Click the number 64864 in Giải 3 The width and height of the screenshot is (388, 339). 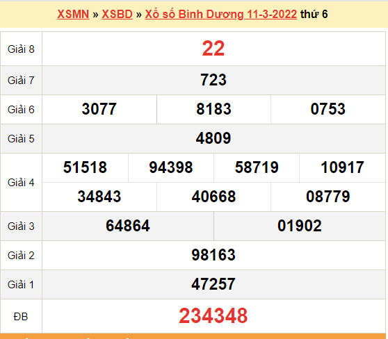(x=128, y=226)
